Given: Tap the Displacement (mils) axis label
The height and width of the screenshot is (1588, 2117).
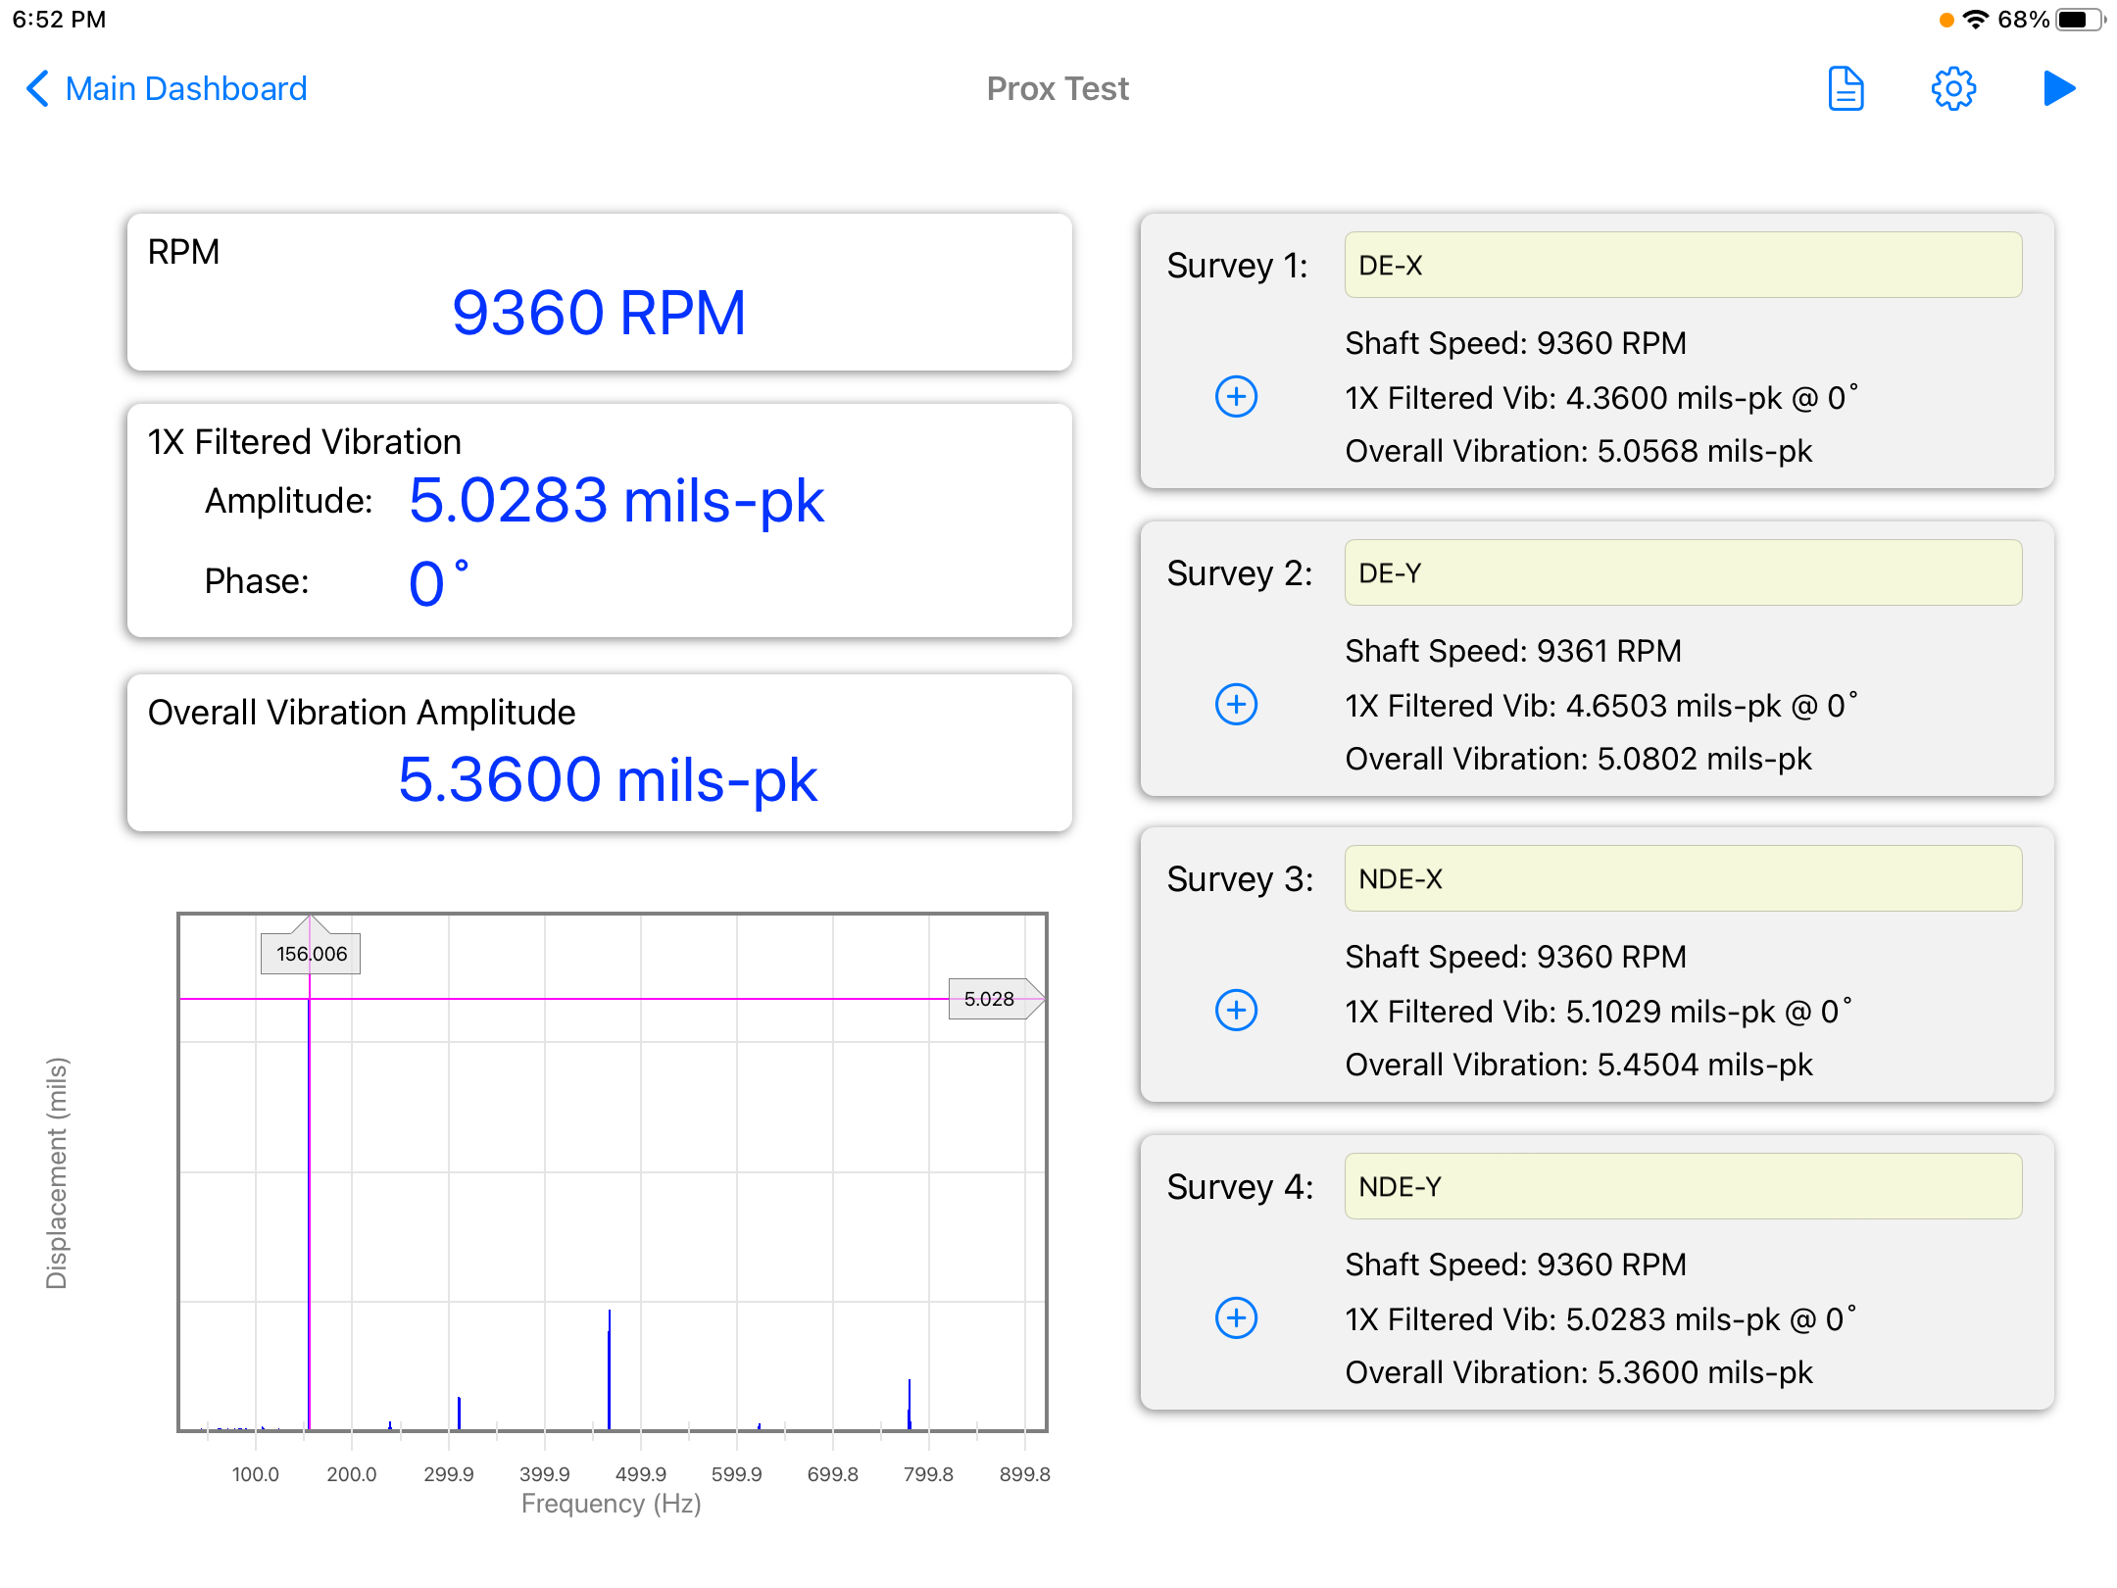Looking at the screenshot, I should [57, 1172].
